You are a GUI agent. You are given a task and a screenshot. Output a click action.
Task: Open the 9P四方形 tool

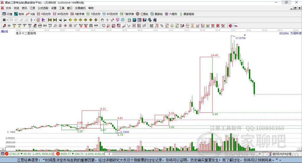61,14
